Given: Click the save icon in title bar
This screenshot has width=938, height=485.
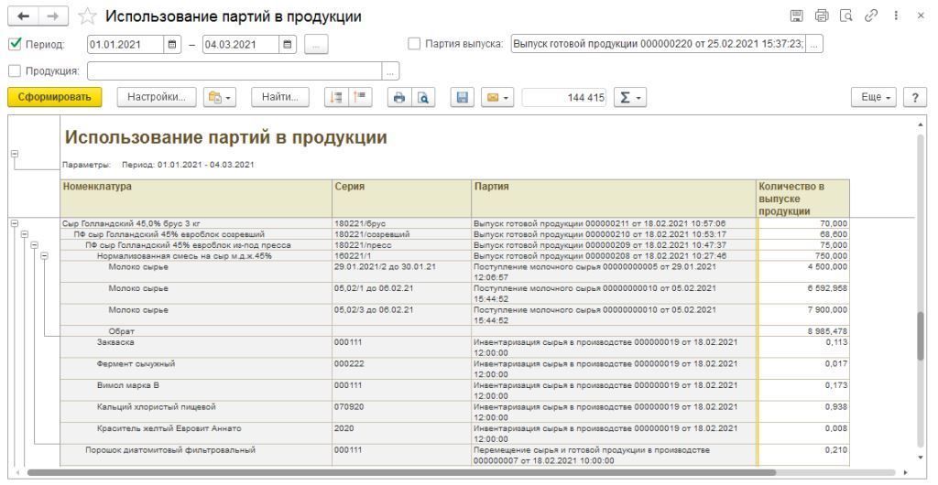Looking at the screenshot, I should click(796, 16).
